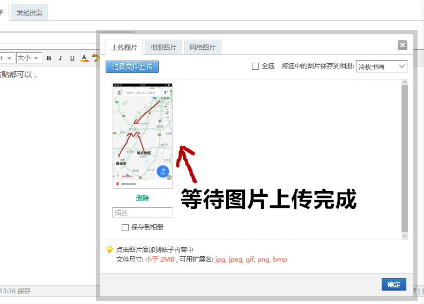Confirm with the 确定 button
The image size is (424, 304).
pos(393,285)
